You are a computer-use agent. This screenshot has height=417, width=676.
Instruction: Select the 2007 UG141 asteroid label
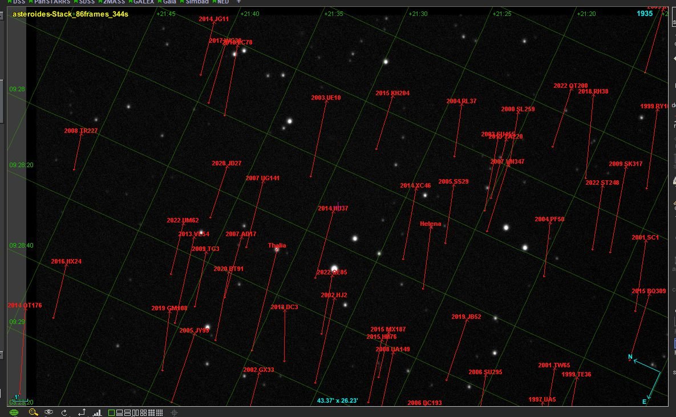[x=262, y=178]
